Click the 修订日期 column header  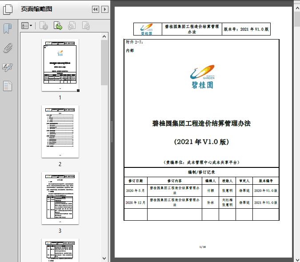click(136, 181)
